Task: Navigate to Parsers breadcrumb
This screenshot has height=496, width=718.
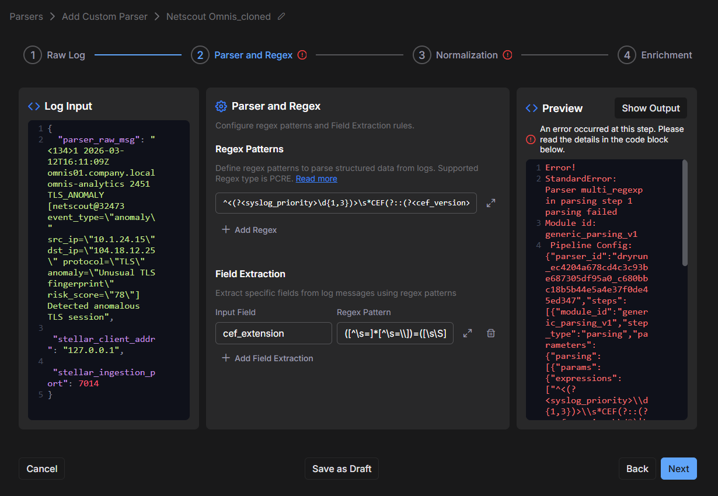Action: tap(26, 17)
